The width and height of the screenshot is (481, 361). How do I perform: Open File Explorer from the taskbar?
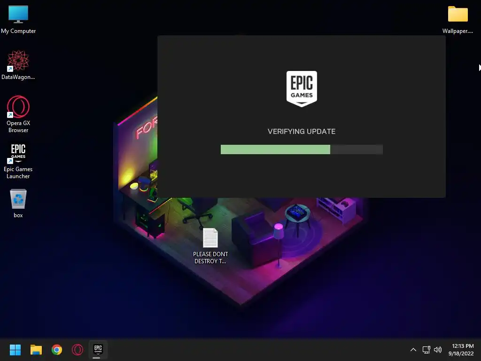(x=36, y=350)
